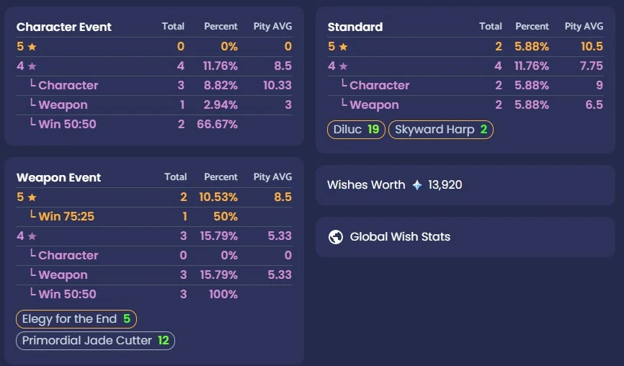Image resolution: width=624 pixels, height=366 pixels.
Task: Select Win 50:50 row under Character Event
Action: (154, 125)
